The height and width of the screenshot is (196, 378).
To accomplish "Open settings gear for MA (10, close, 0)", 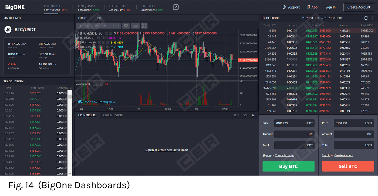I will (x=103, y=43).
